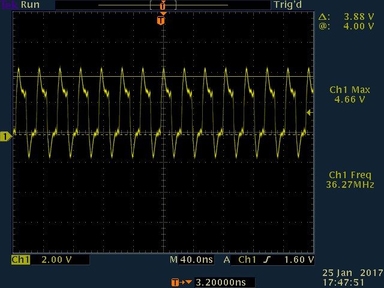Click the rising edge trigger slope icon
The image size is (384, 288).
click(267, 260)
